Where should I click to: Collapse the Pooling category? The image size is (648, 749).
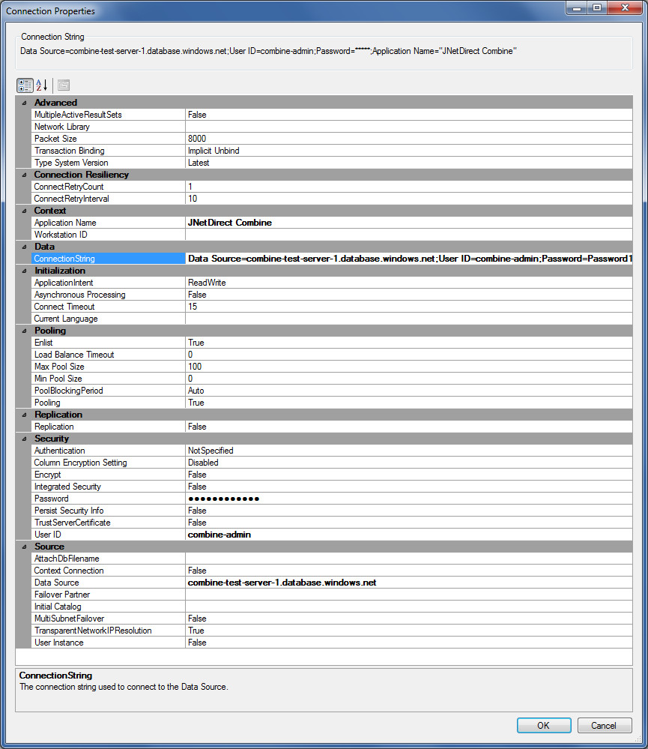23,331
